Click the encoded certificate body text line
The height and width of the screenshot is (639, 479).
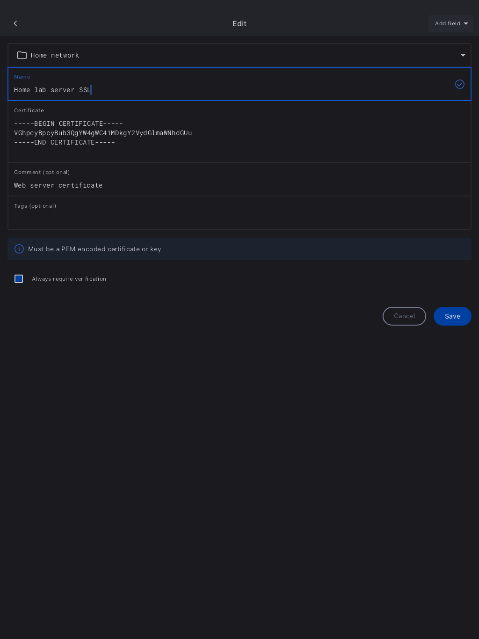coord(103,133)
